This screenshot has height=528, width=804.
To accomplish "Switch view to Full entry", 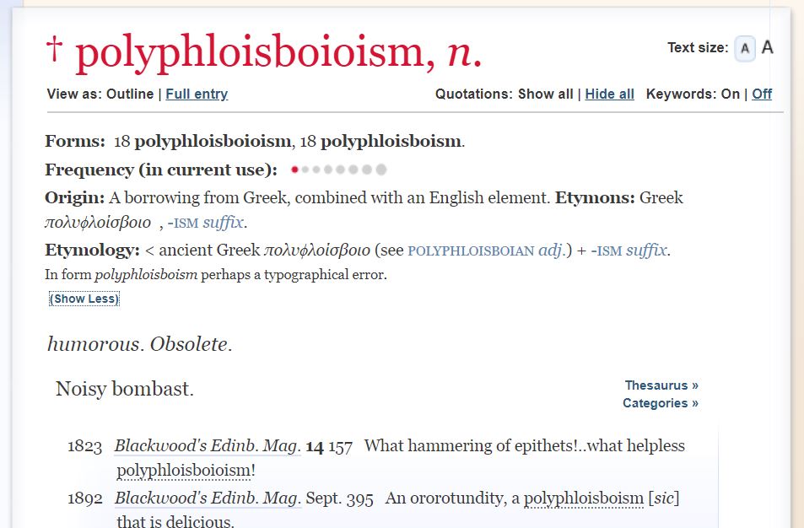I will pos(197,94).
